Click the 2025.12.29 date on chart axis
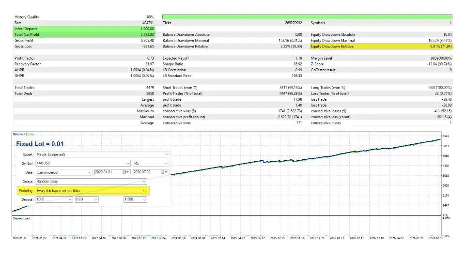This screenshot has height=260, width=465. (317, 238)
